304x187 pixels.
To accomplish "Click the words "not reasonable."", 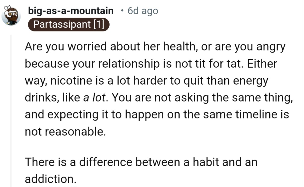I will (x=66, y=132).
